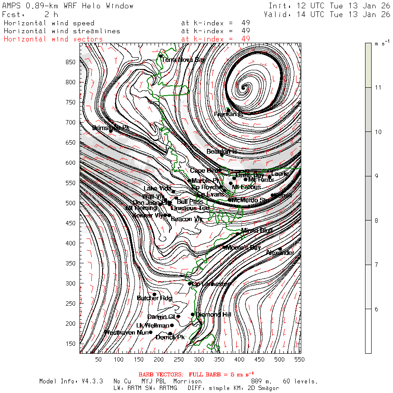Click the 'AMPS 0.89-km WRF Helo Window' title
The width and height of the screenshot is (393, 393).
pos(68,6)
